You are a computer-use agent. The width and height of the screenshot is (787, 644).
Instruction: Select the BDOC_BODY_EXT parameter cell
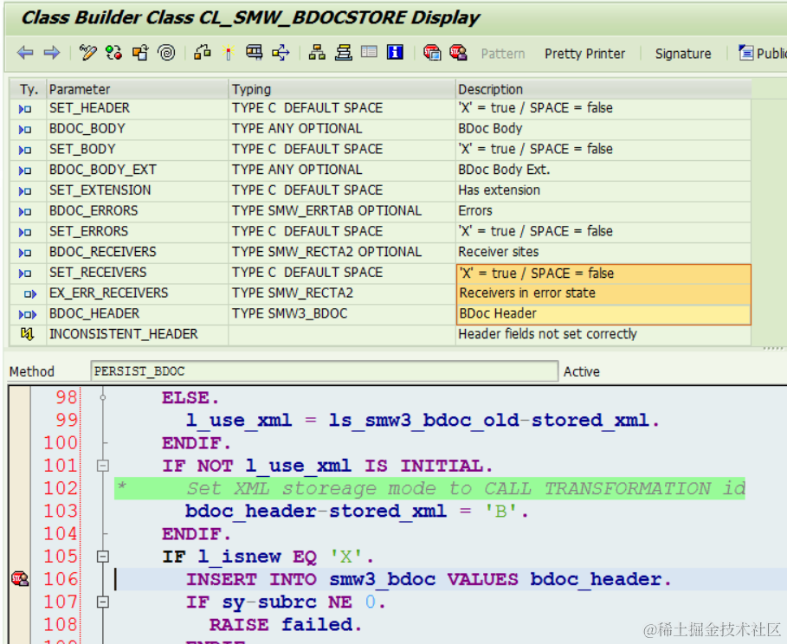pos(137,170)
